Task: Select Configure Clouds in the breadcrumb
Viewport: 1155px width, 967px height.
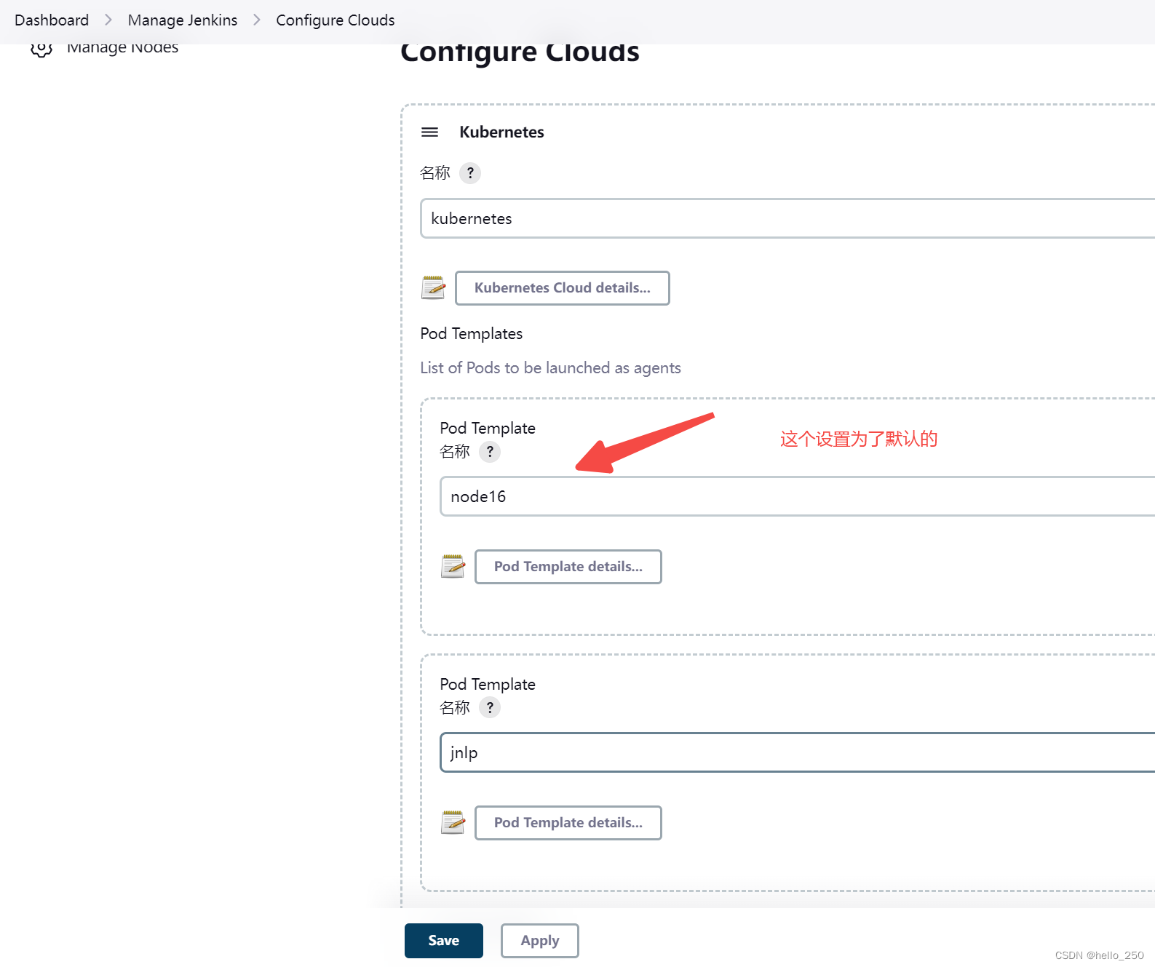Action: [336, 20]
